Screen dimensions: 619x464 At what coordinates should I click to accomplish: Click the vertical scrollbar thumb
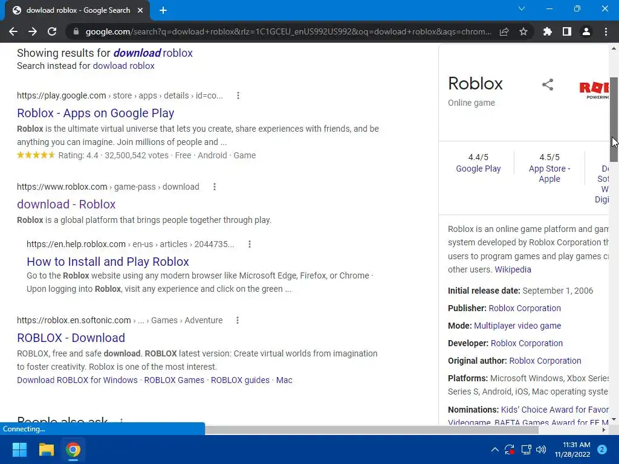point(614,119)
